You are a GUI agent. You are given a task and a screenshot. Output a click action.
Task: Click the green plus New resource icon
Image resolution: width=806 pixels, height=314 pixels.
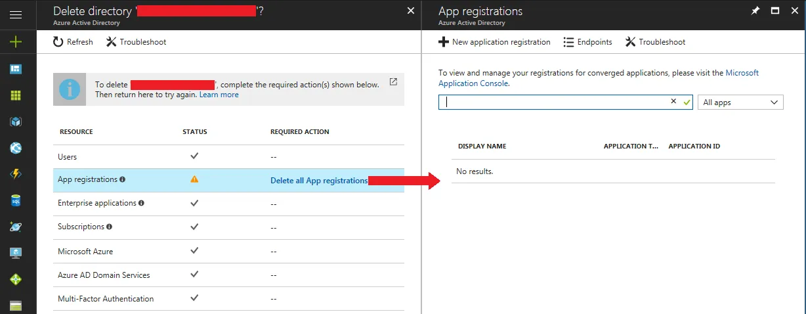coord(16,41)
